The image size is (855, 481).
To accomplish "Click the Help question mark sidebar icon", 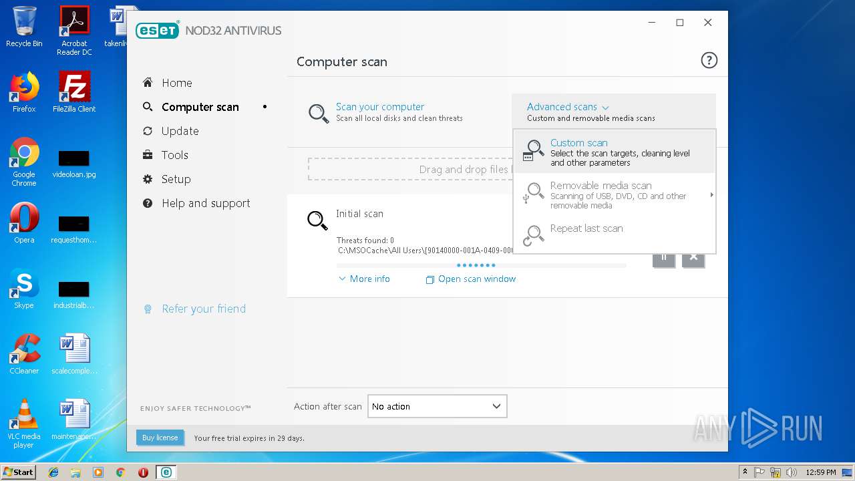I will pyautogui.click(x=148, y=203).
